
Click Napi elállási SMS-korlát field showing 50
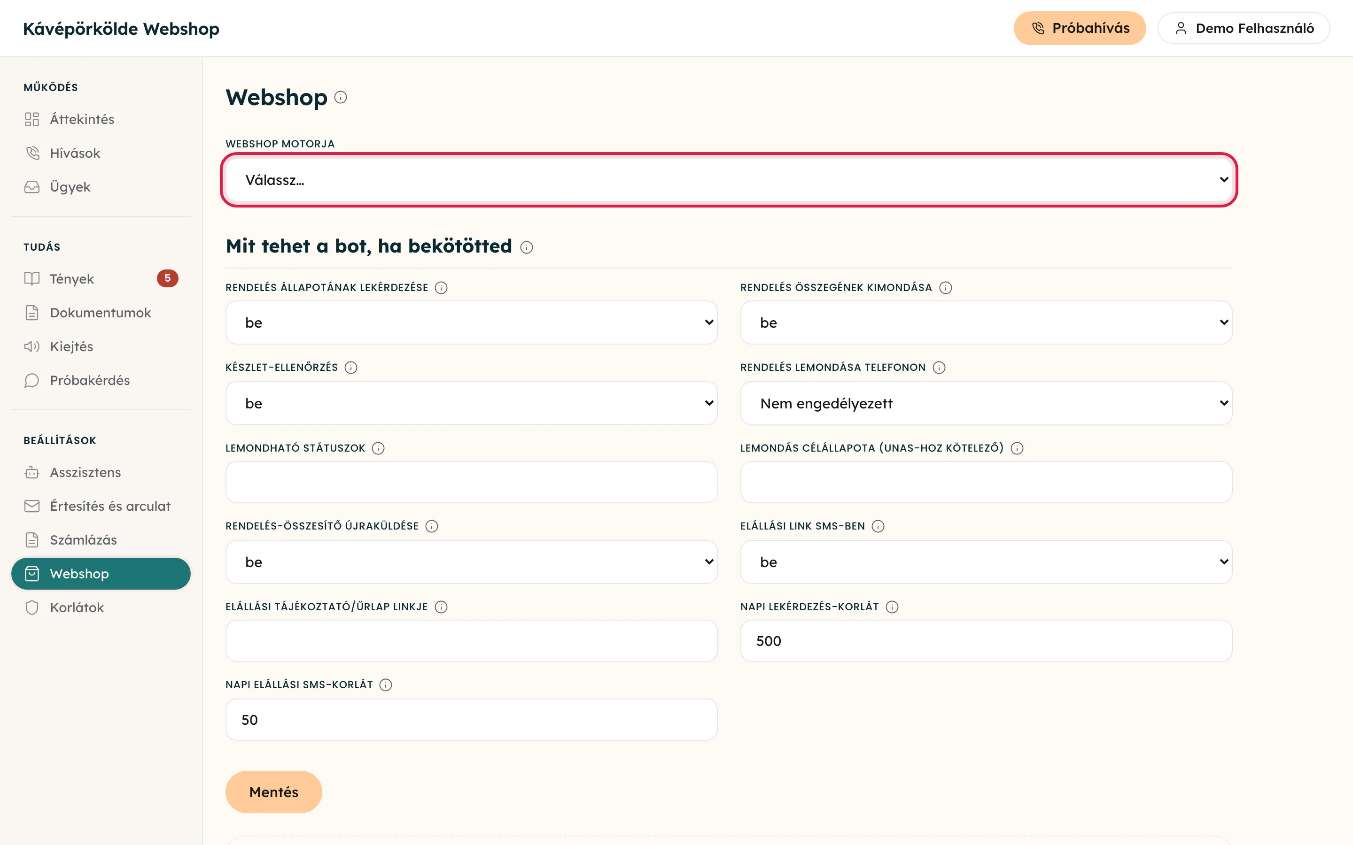(x=471, y=720)
